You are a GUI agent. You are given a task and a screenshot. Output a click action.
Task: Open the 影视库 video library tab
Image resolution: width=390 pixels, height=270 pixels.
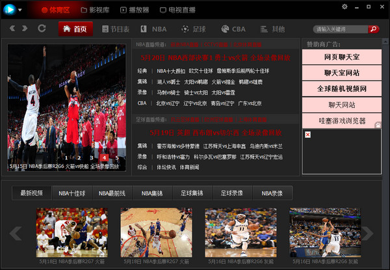point(95,10)
